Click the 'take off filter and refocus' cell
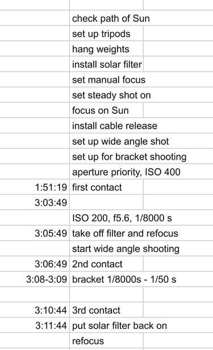Image resolution: width=213 pixels, height=350 pixels. (106, 234)
